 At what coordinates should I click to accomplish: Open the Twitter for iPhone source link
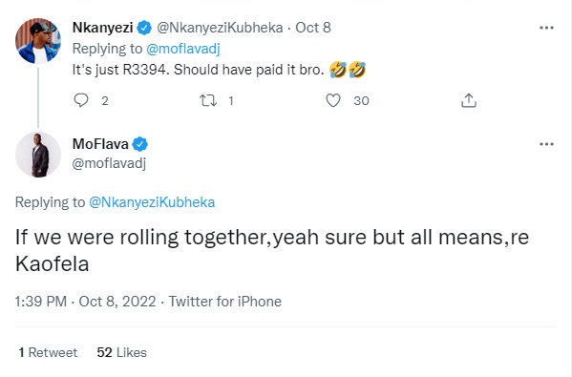coord(224,302)
